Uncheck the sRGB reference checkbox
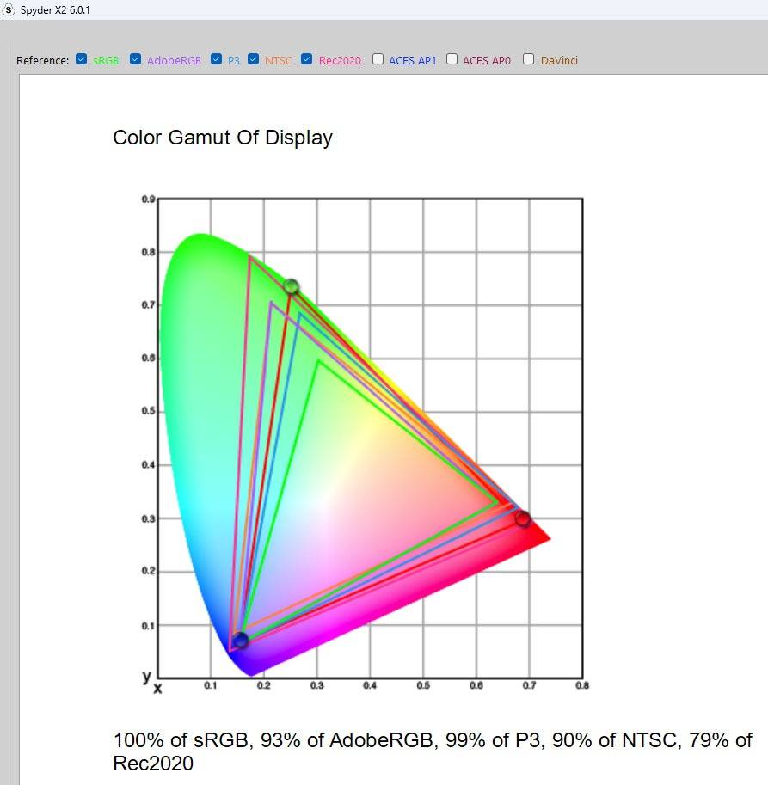 [x=81, y=59]
